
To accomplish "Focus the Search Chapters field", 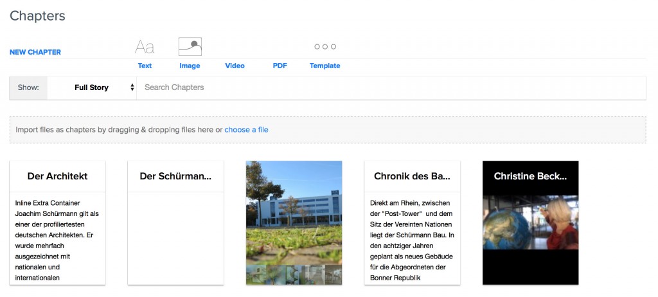I will click(x=391, y=87).
